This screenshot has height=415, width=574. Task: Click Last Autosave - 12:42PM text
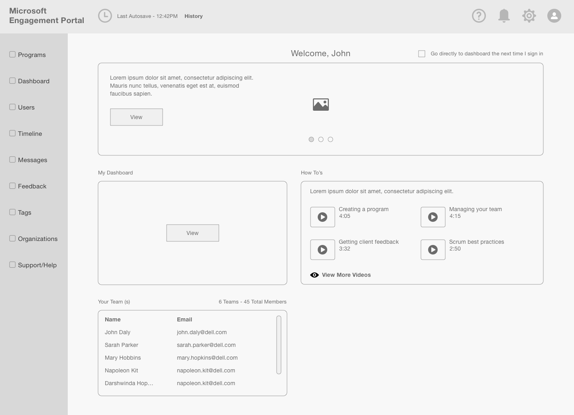click(x=147, y=16)
